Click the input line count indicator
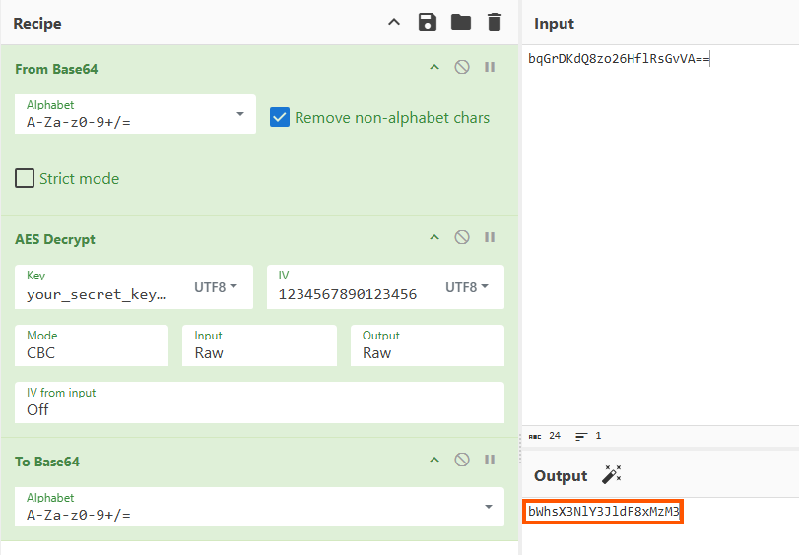This screenshot has width=799, height=555. coord(588,436)
